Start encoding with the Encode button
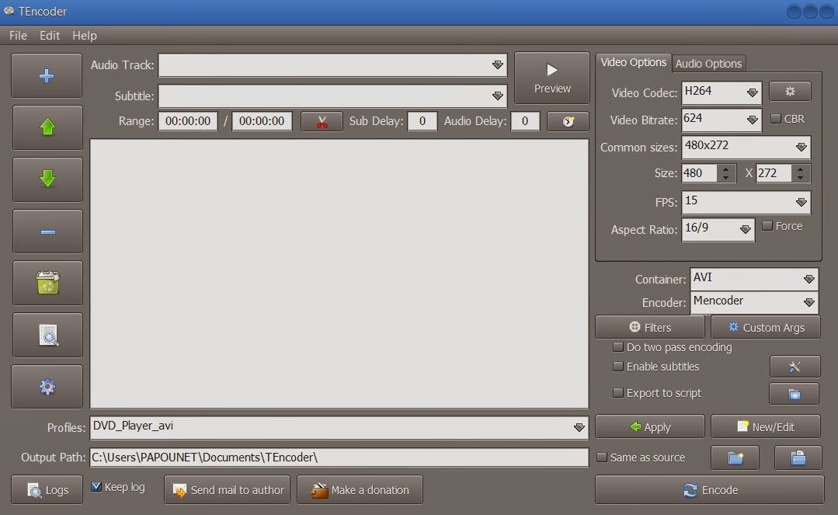 point(710,490)
